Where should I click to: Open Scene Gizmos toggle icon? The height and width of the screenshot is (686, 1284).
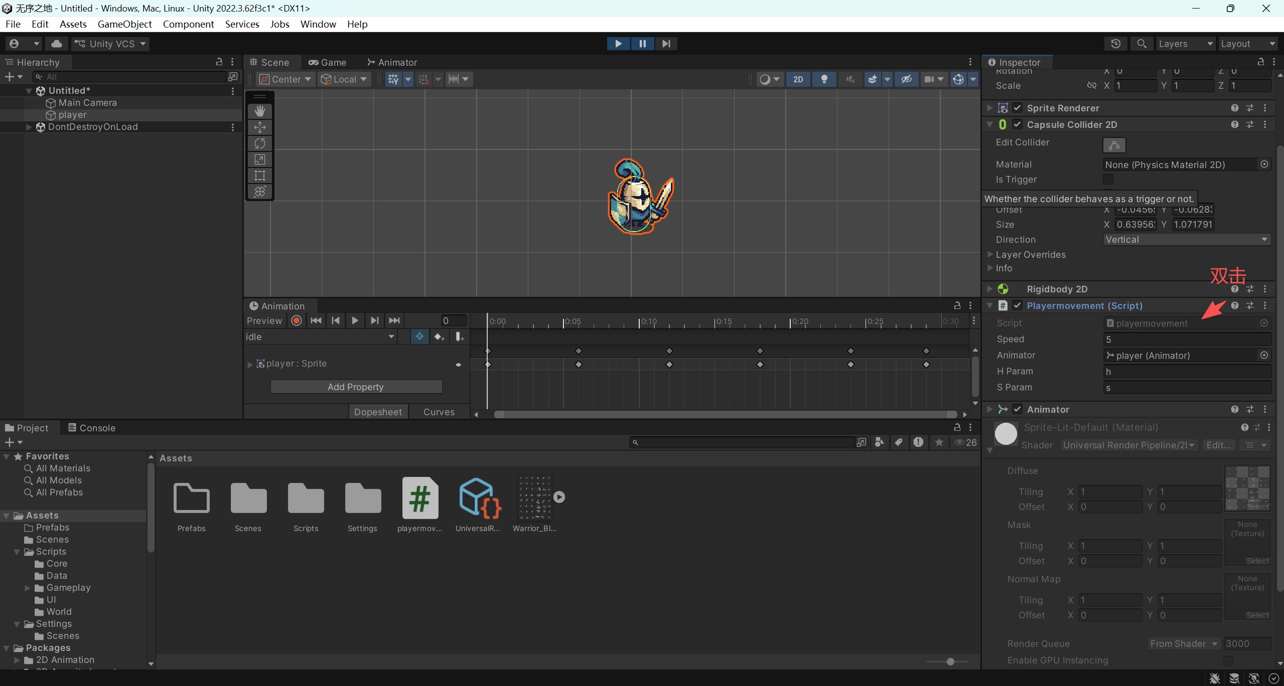point(958,79)
